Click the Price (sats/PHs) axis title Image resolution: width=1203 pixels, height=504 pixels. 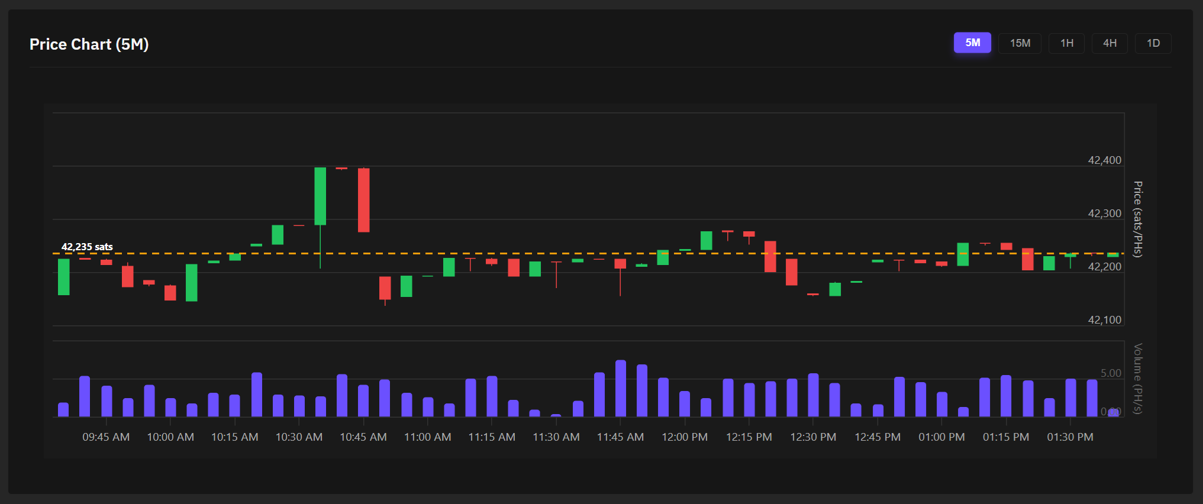click(1137, 219)
